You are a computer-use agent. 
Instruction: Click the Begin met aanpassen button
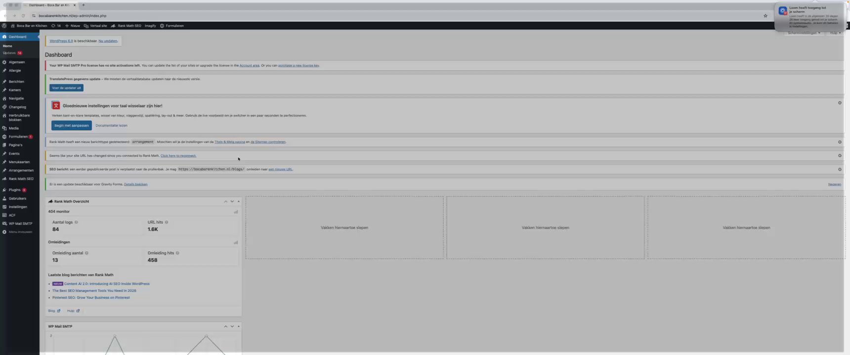tap(72, 126)
